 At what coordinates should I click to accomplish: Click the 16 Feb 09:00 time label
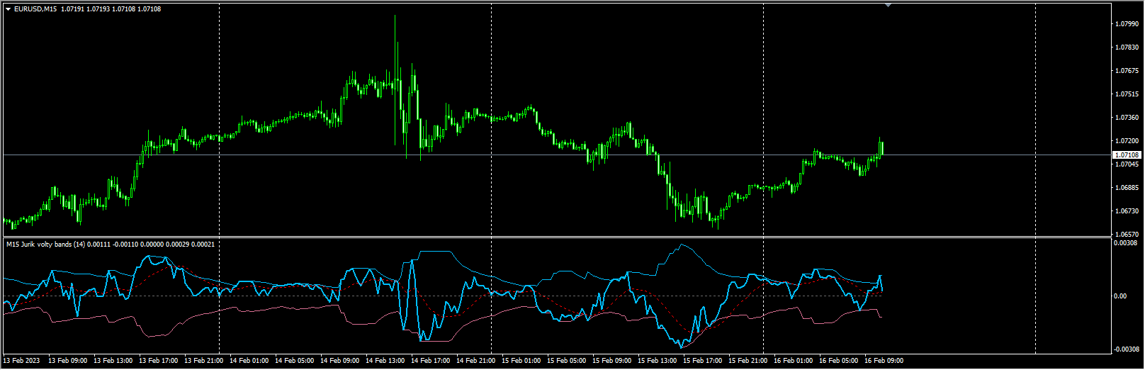(884, 361)
